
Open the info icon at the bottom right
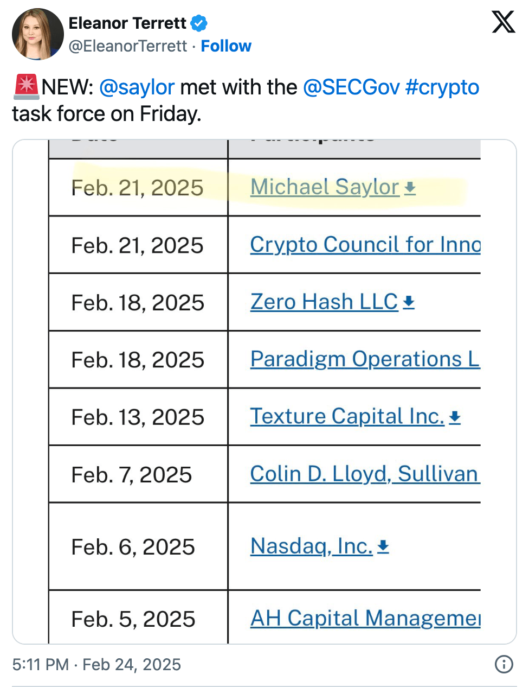[x=504, y=664]
